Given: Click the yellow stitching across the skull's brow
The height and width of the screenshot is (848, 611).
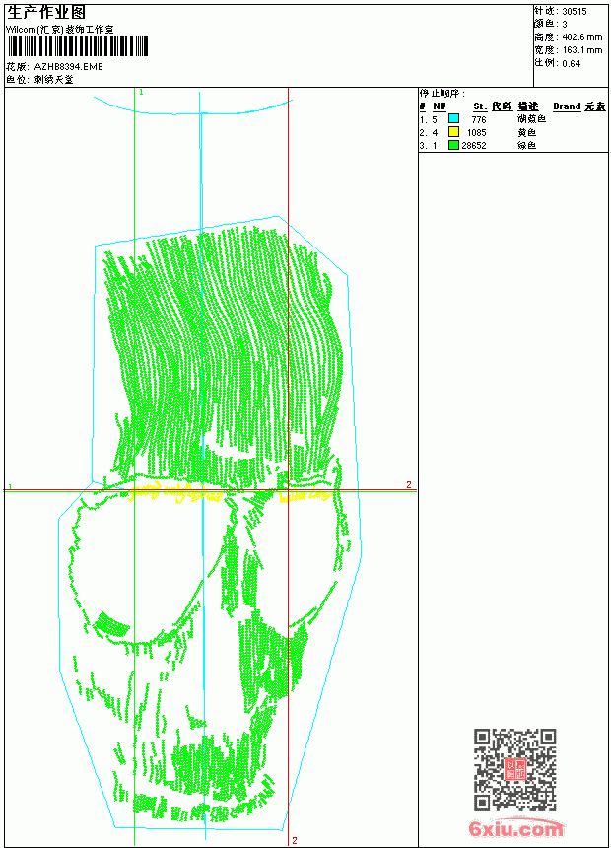Looking at the screenshot, I should pos(227,494).
